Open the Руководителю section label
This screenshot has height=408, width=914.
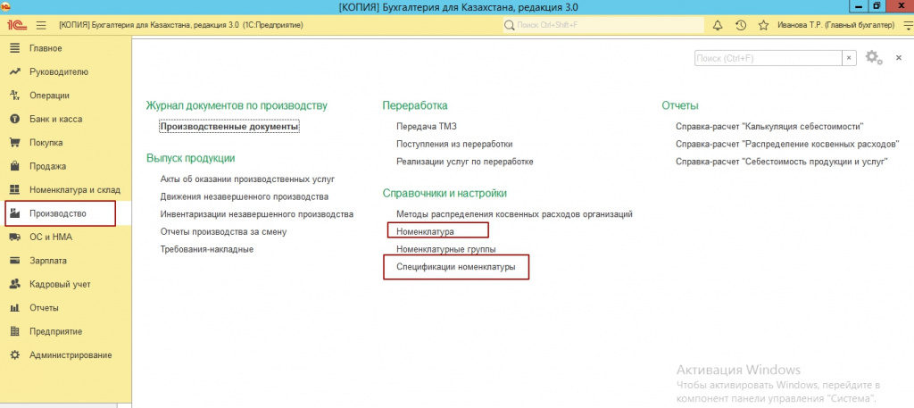tap(59, 72)
